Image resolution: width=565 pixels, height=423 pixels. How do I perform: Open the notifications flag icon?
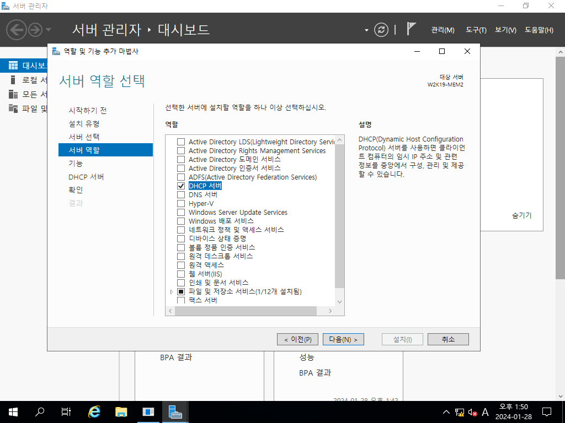[411, 29]
